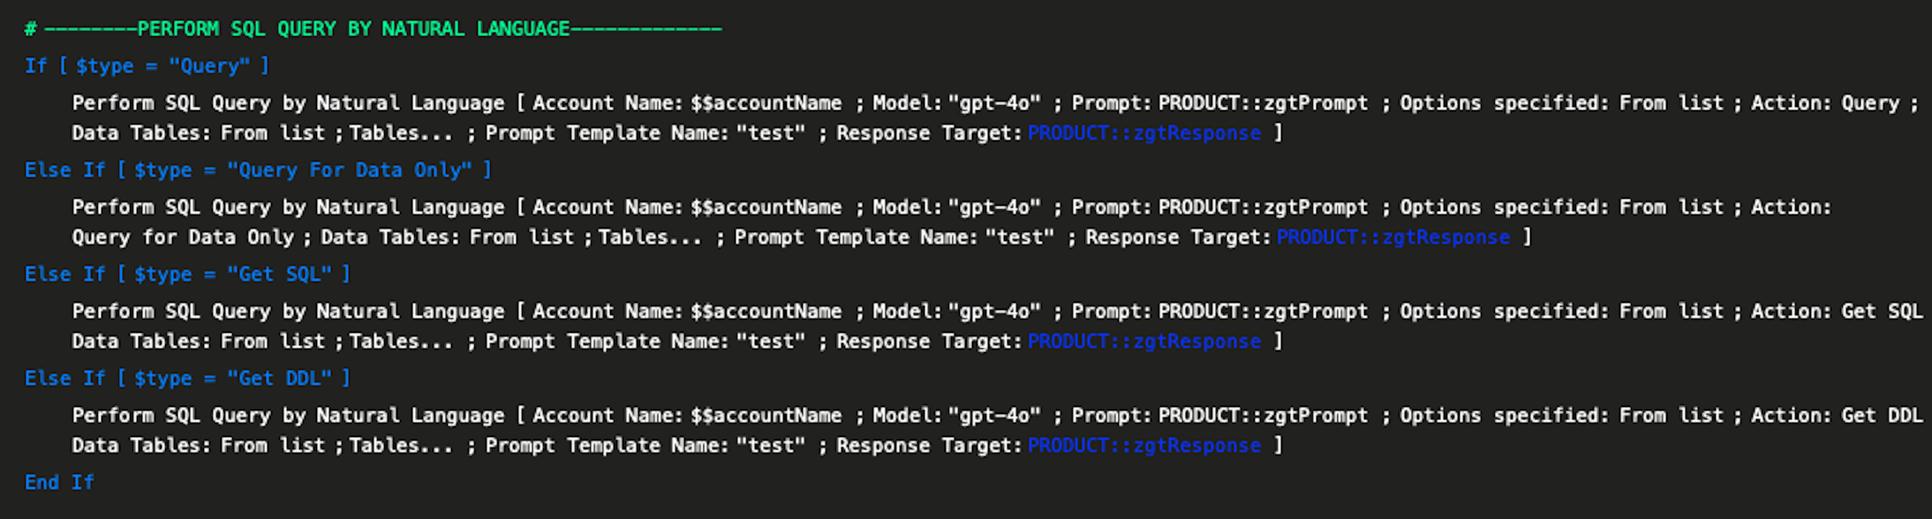
Task: Select the PERFORM SQL QUERY comment line
Action: pyautogui.click(x=373, y=29)
